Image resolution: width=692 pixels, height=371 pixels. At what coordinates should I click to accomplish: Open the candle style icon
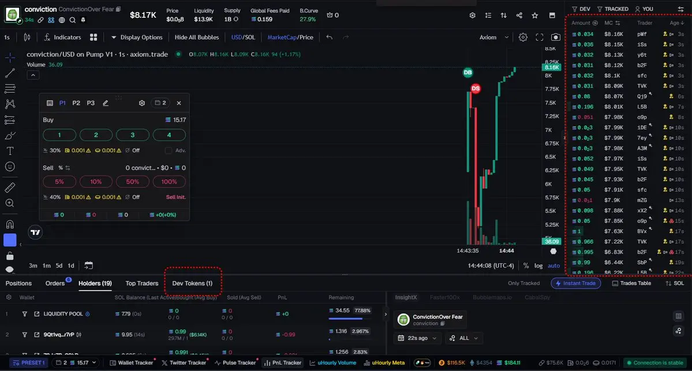point(27,37)
